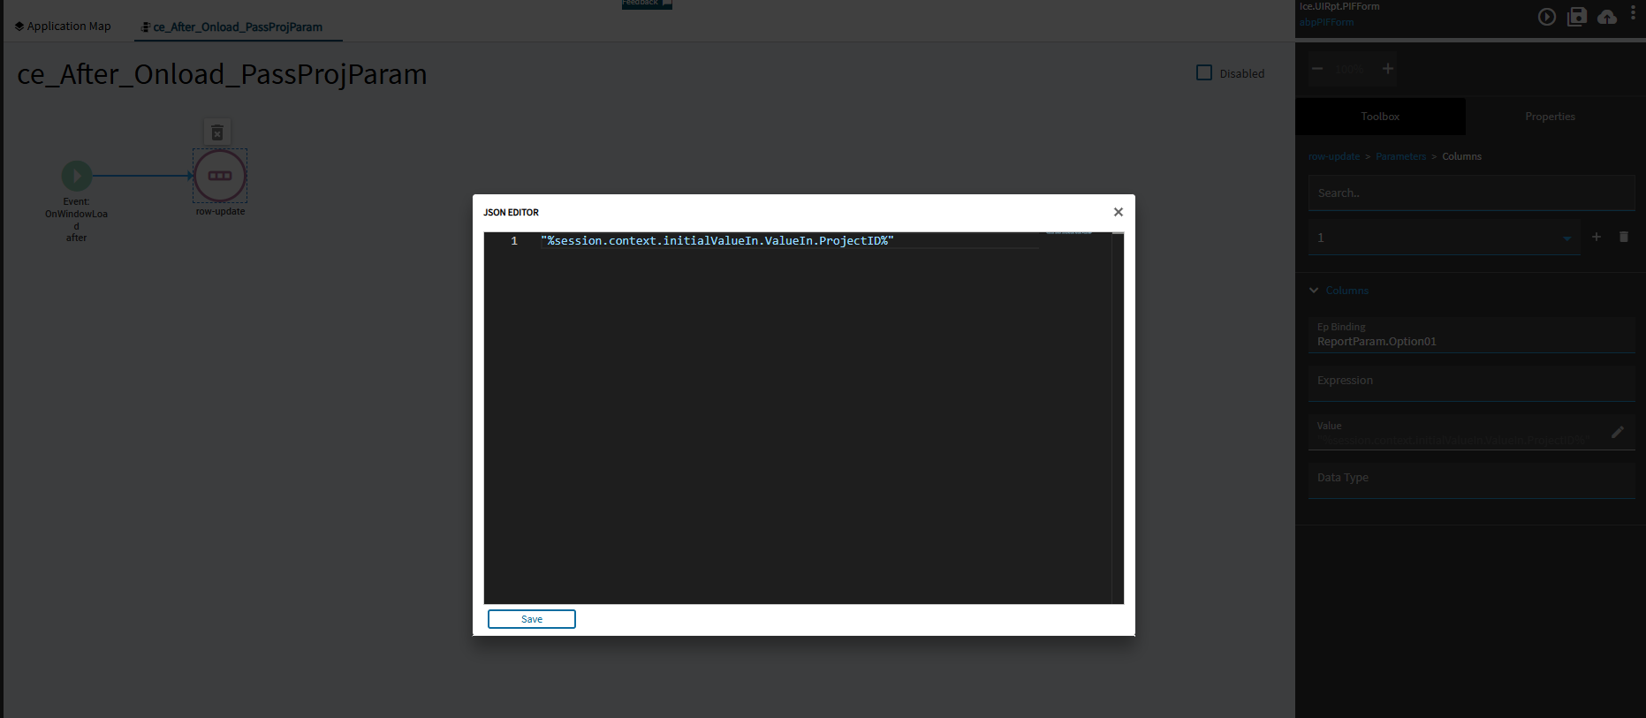Open the vertical three-dot menu
This screenshot has height=718, width=1646.
click(x=1633, y=14)
